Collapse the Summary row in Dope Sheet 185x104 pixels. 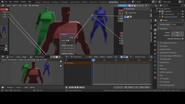[x=65, y=63]
